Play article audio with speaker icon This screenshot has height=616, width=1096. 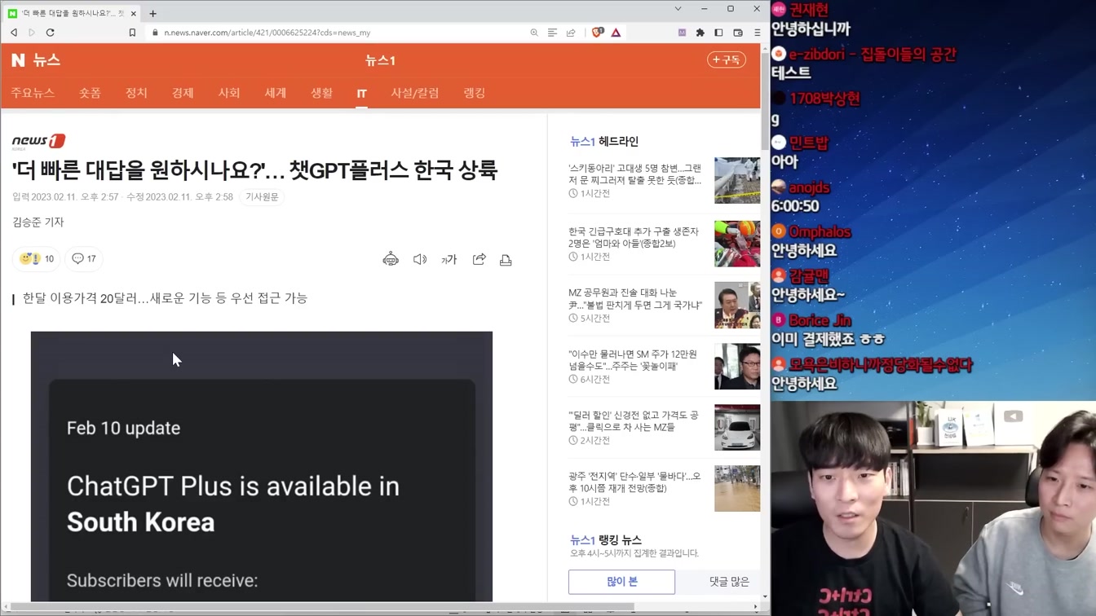[420, 259]
